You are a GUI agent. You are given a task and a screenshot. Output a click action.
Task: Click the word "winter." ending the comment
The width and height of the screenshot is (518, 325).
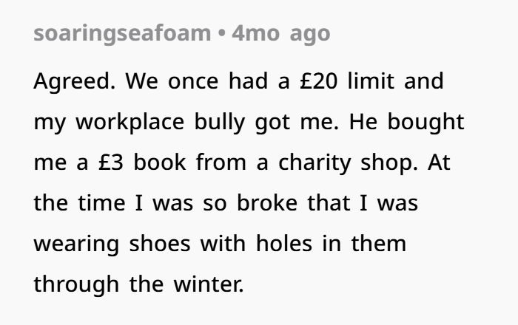pyautogui.click(x=209, y=284)
